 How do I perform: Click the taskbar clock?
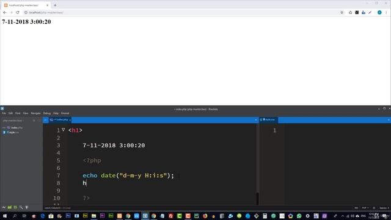coord(374,216)
